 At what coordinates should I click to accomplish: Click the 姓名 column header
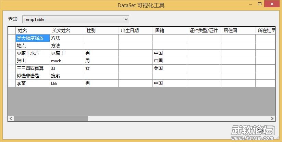pyautogui.click(x=33, y=31)
